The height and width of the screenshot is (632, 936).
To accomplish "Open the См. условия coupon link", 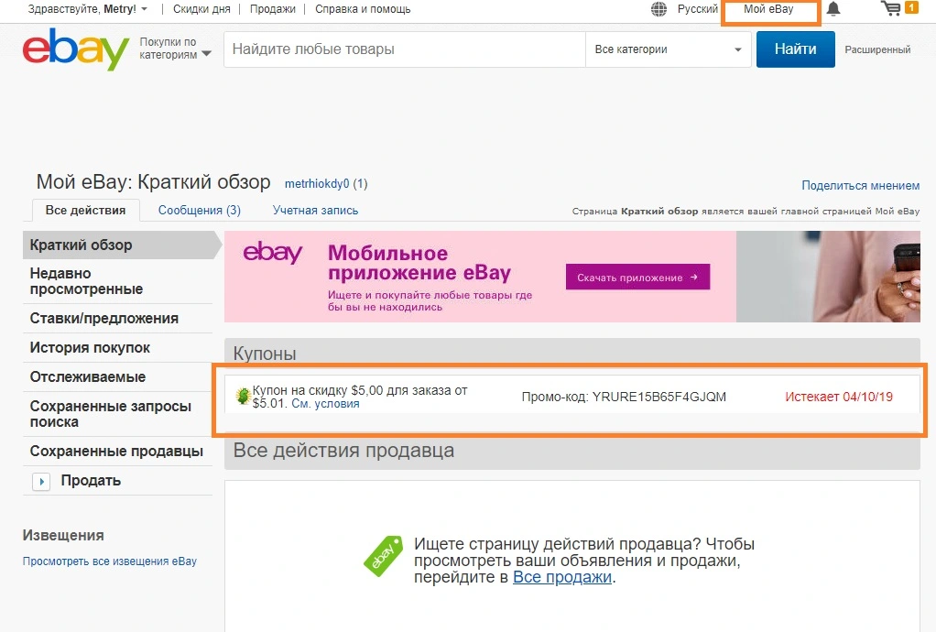I will [325, 403].
